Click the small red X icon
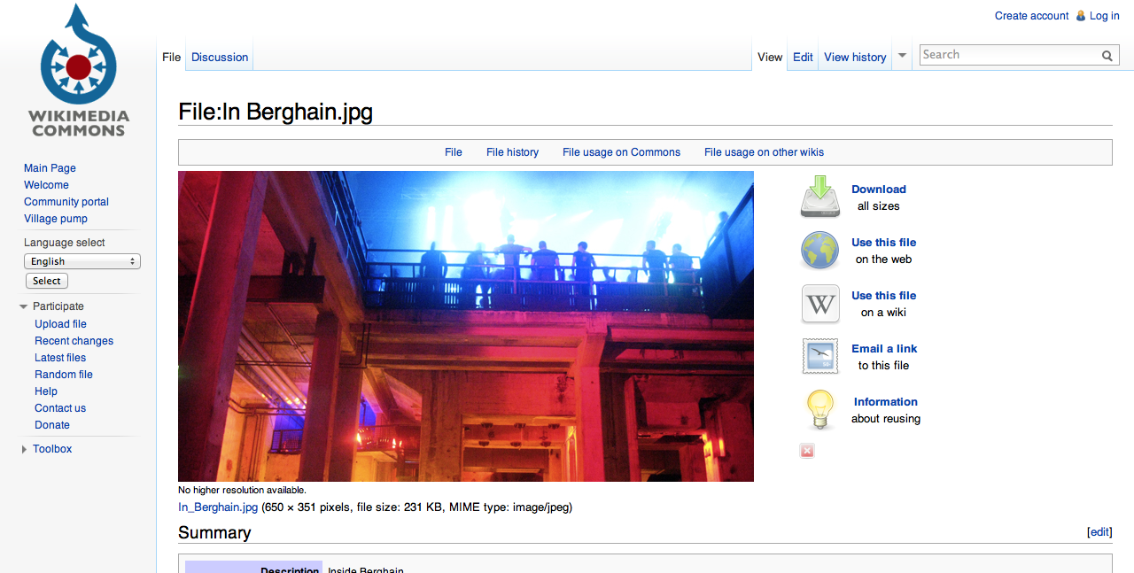The width and height of the screenshot is (1134, 573). point(807,451)
